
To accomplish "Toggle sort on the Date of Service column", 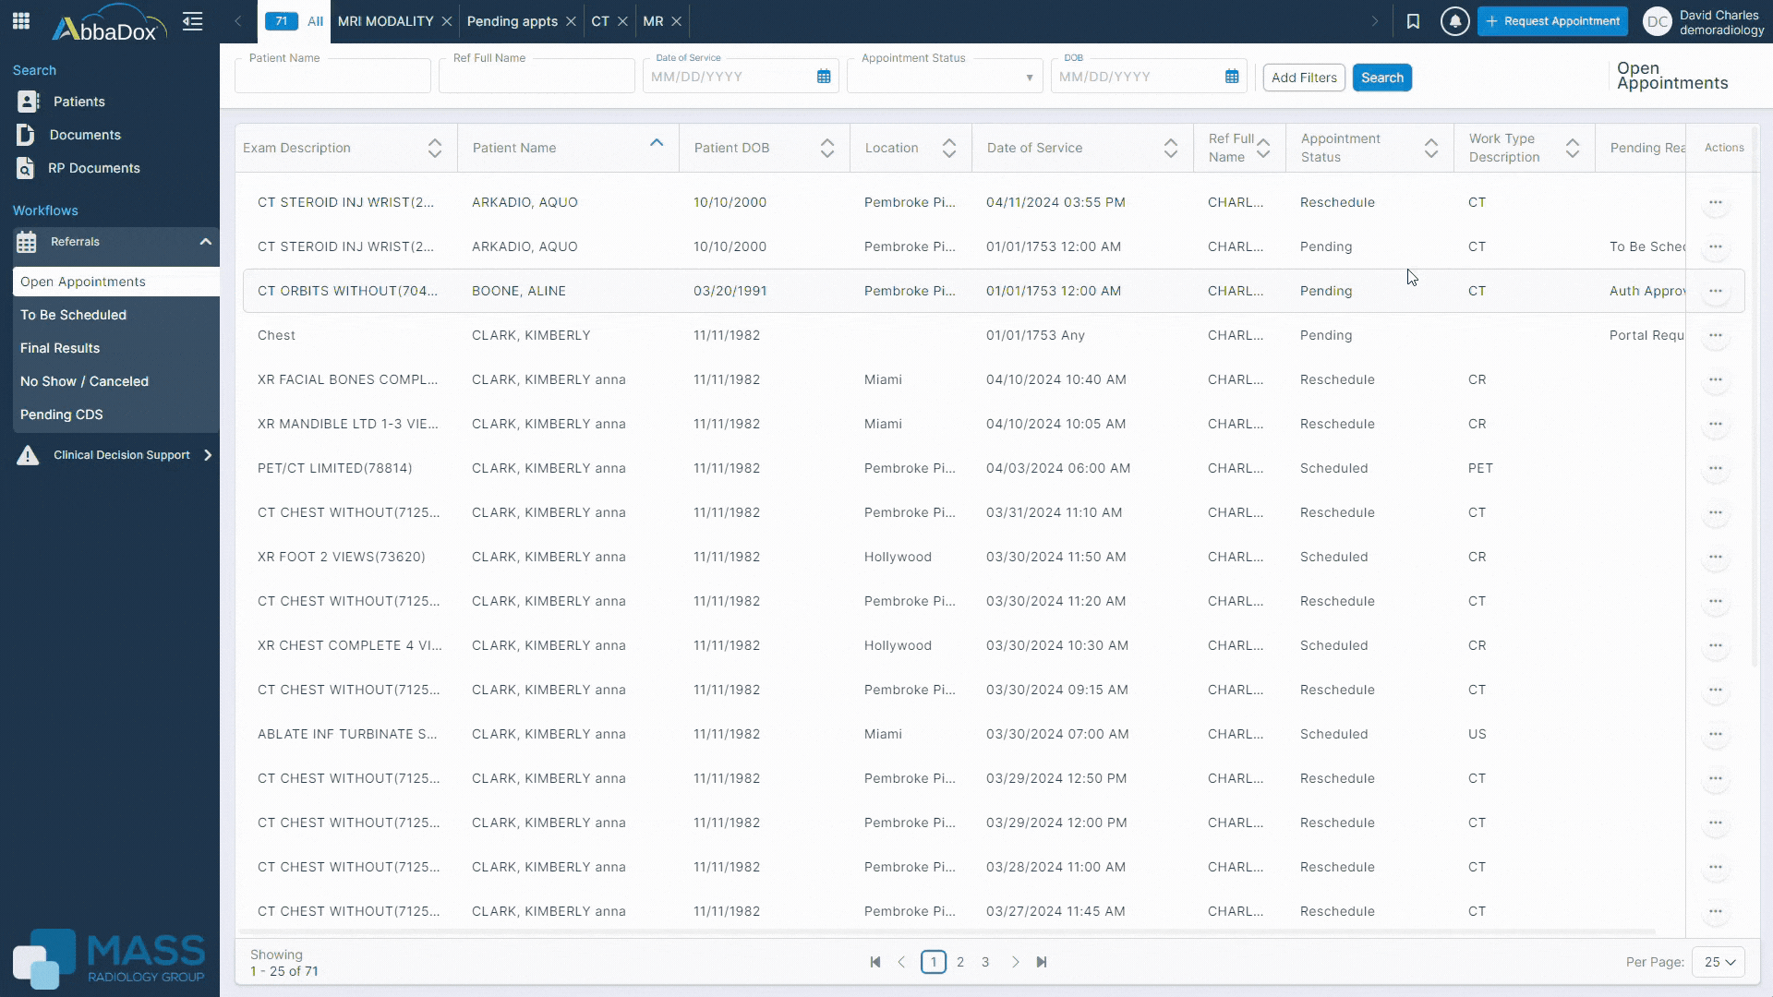I will (1170, 147).
